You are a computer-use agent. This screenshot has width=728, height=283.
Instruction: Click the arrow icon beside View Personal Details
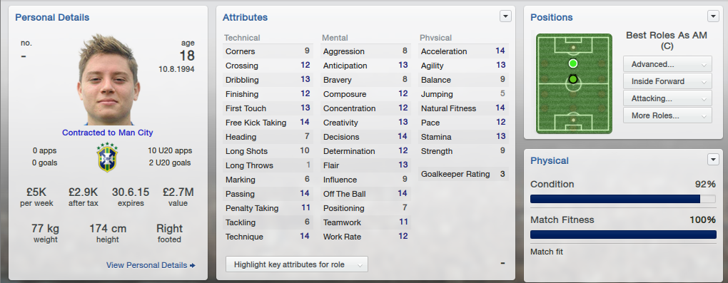(x=192, y=265)
